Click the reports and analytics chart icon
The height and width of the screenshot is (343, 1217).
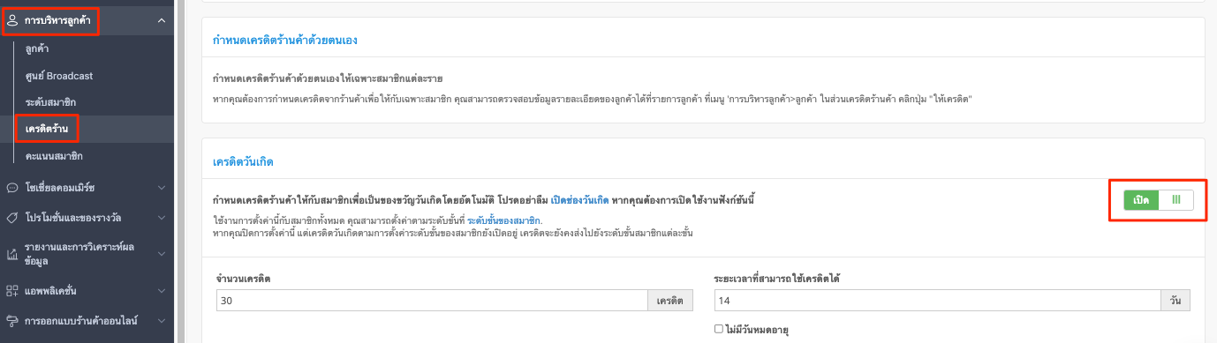click(x=12, y=254)
